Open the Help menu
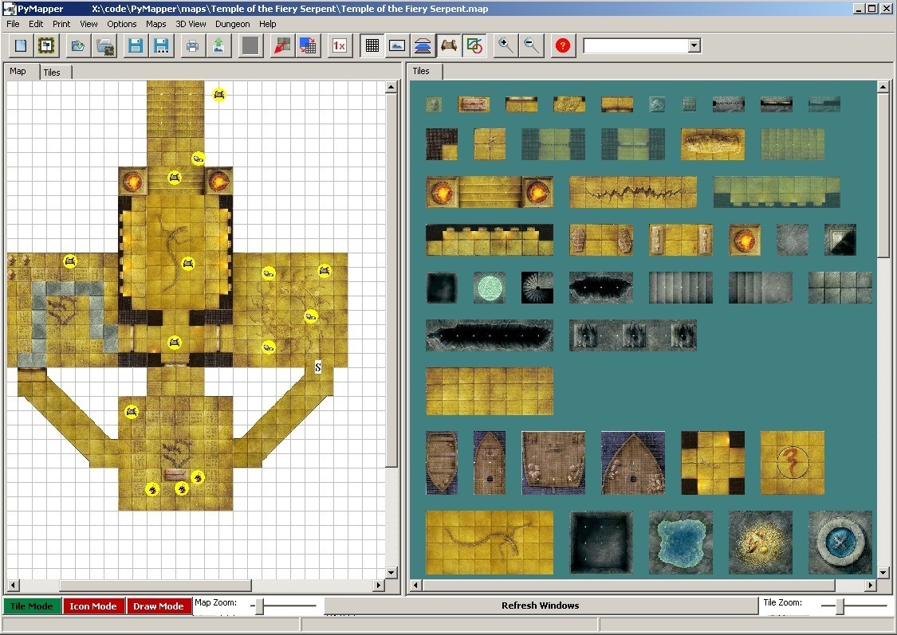897x635 pixels. (x=267, y=24)
